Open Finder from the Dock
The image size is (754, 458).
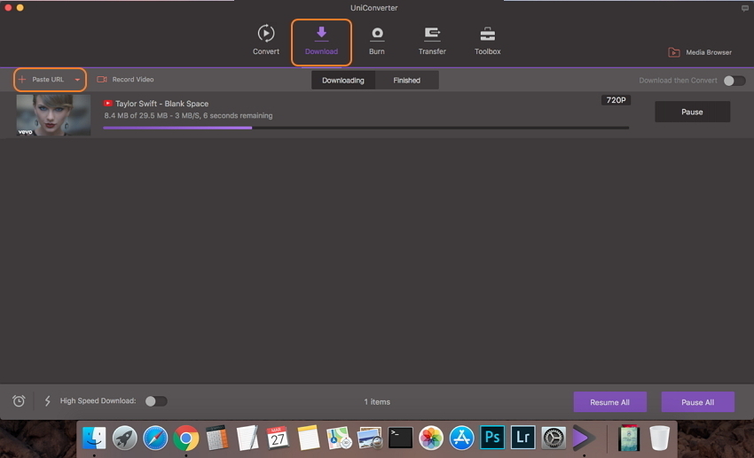(94, 438)
